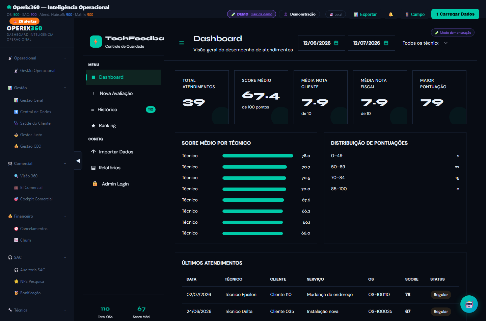Click the Carregar Dados button
Viewport: 486px width, 321px height.
pyautogui.click(x=455, y=14)
